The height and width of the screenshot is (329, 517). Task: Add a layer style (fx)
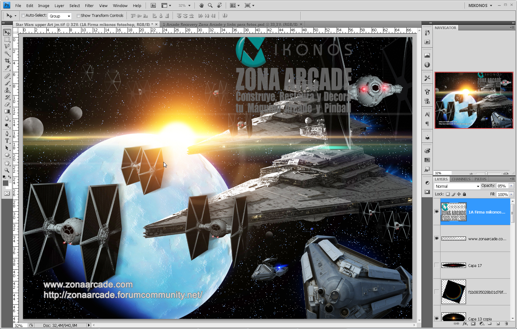465,323
